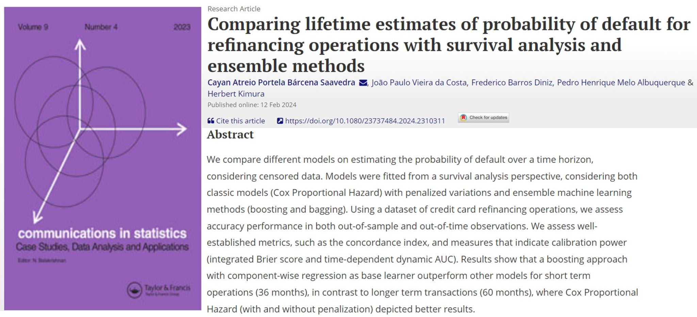Open author João Paulo Vieira da Costa

tap(419, 82)
